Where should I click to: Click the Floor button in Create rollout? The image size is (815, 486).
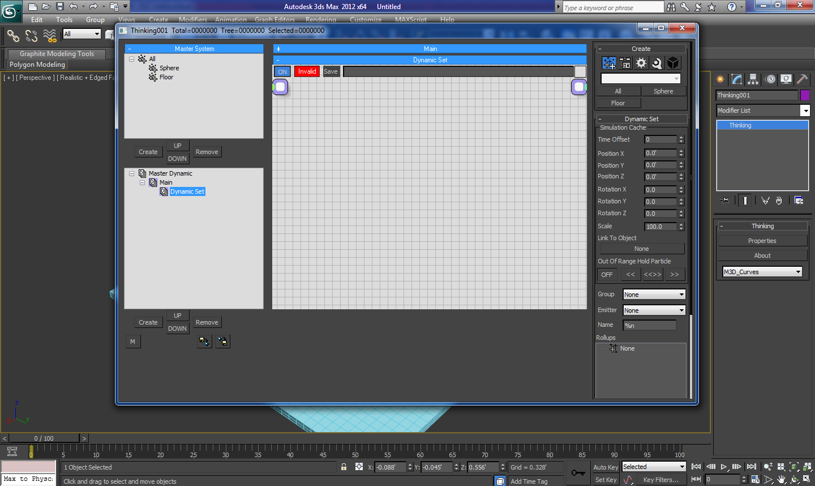pyautogui.click(x=618, y=103)
